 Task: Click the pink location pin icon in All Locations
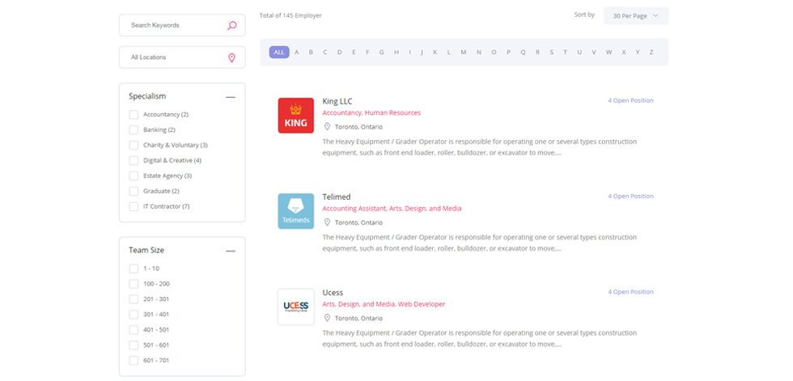231,58
